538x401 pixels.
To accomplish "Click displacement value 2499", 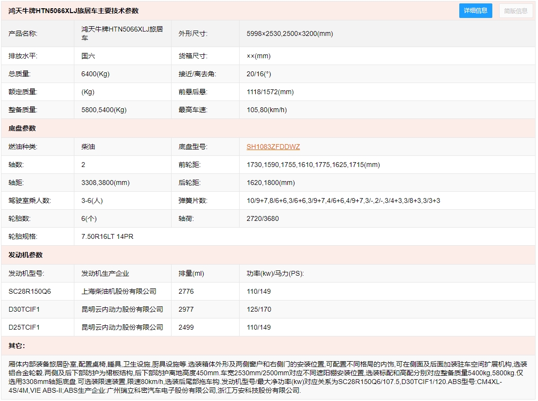I will pyautogui.click(x=186, y=328).
